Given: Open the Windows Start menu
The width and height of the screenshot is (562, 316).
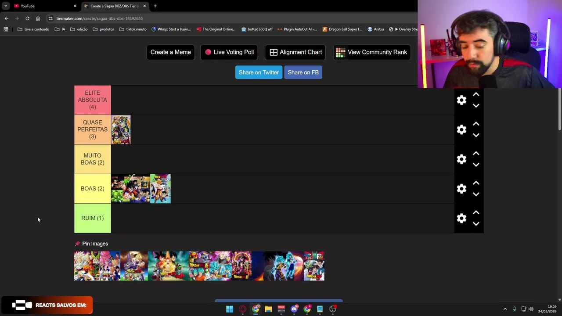Looking at the screenshot, I should coord(229,309).
